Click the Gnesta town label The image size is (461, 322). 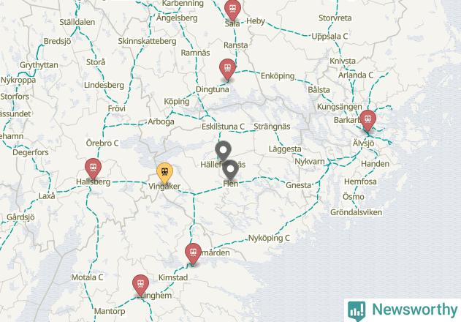pos(298,185)
